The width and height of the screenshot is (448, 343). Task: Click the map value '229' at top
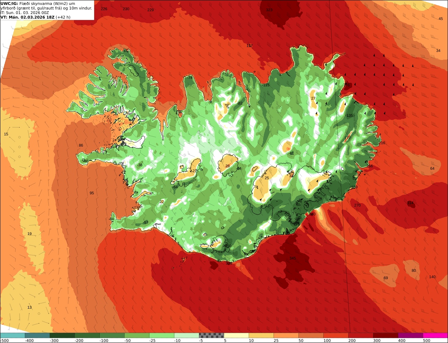click(150, 10)
